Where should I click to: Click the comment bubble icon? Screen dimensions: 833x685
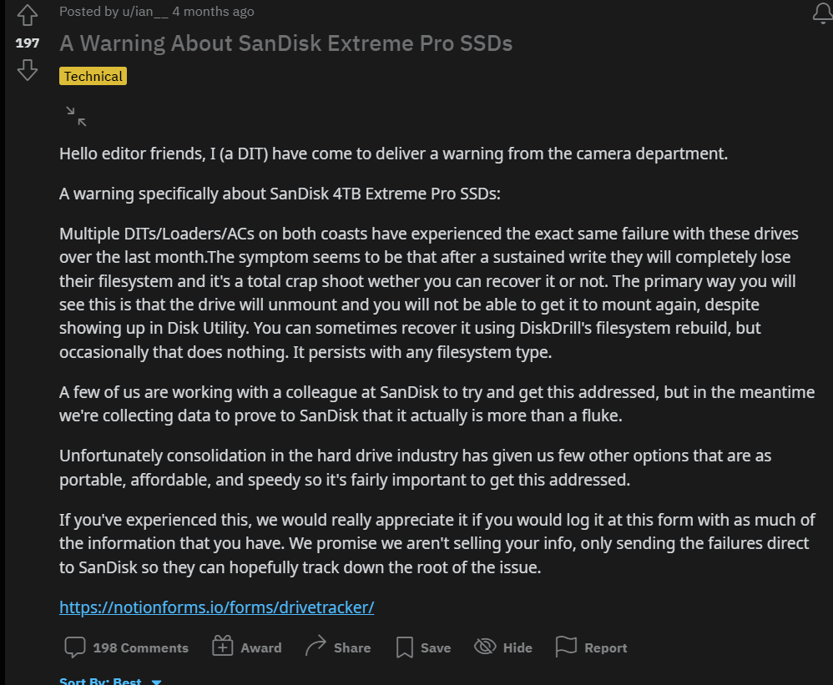pyautogui.click(x=75, y=647)
